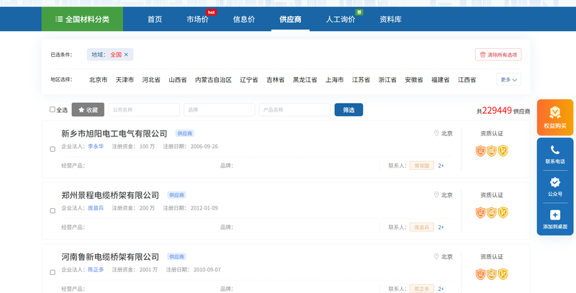Click first certification badge of 郑州景程电缆桥架
Viewport: 576px width, 293px height.
(x=480, y=212)
